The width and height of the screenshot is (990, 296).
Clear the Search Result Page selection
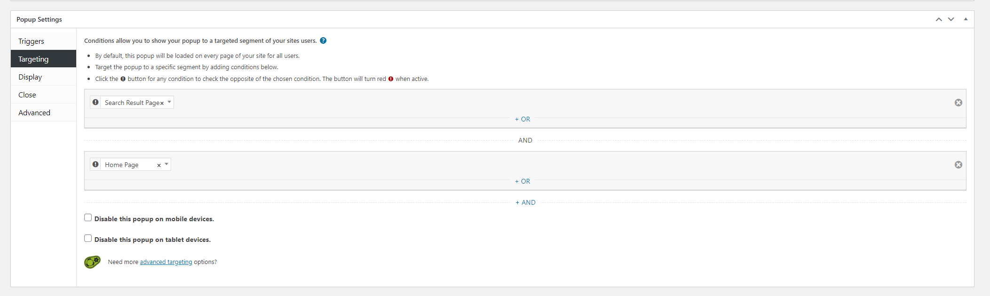[x=162, y=103]
